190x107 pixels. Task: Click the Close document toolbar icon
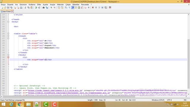(x=15, y=7)
